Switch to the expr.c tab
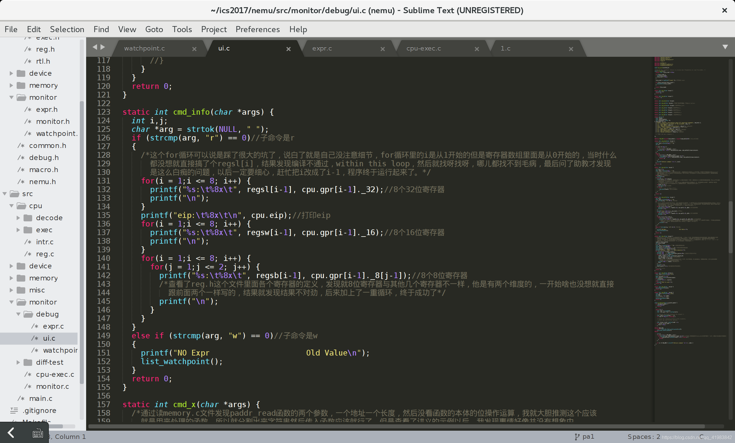735x443 pixels. [x=322, y=48]
